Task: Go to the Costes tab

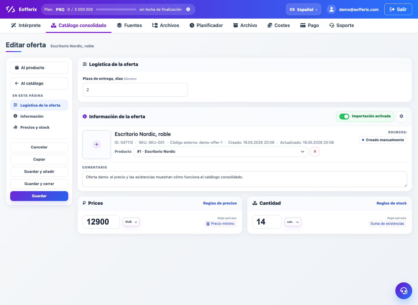Action: click(279, 25)
